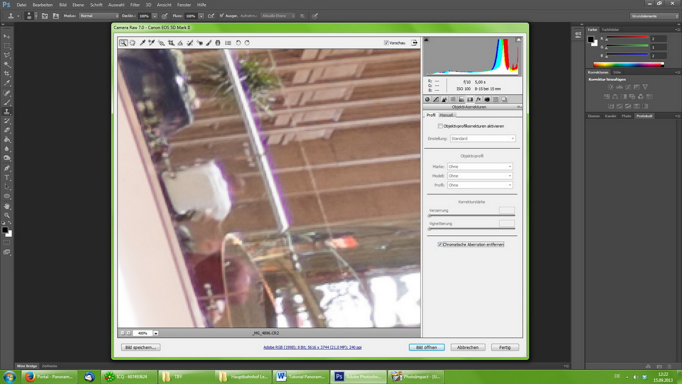Select the Straighten tool
Image resolution: width=682 pixels, height=384 pixels.
(180, 43)
